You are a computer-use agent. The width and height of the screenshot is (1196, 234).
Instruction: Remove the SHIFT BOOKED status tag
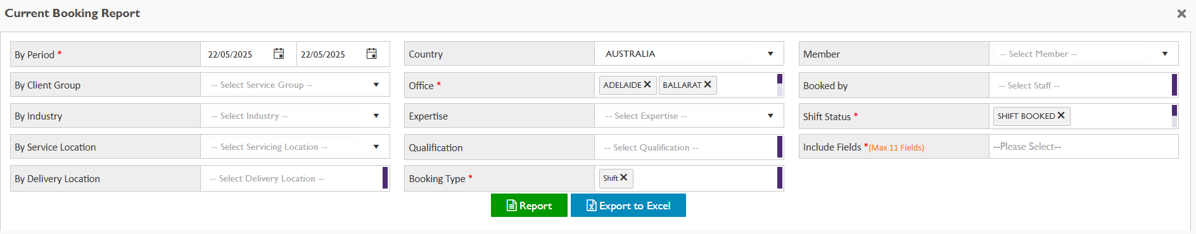(x=1061, y=115)
